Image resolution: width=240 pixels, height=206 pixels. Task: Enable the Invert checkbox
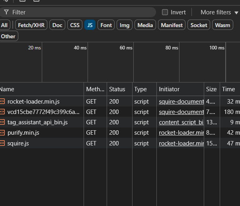click(x=165, y=12)
